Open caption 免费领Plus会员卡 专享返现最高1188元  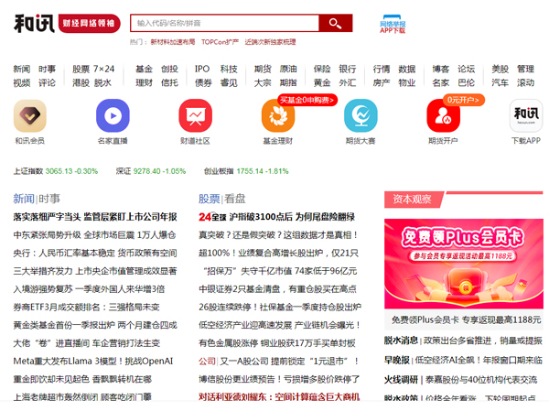pyautogui.click(x=467, y=319)
